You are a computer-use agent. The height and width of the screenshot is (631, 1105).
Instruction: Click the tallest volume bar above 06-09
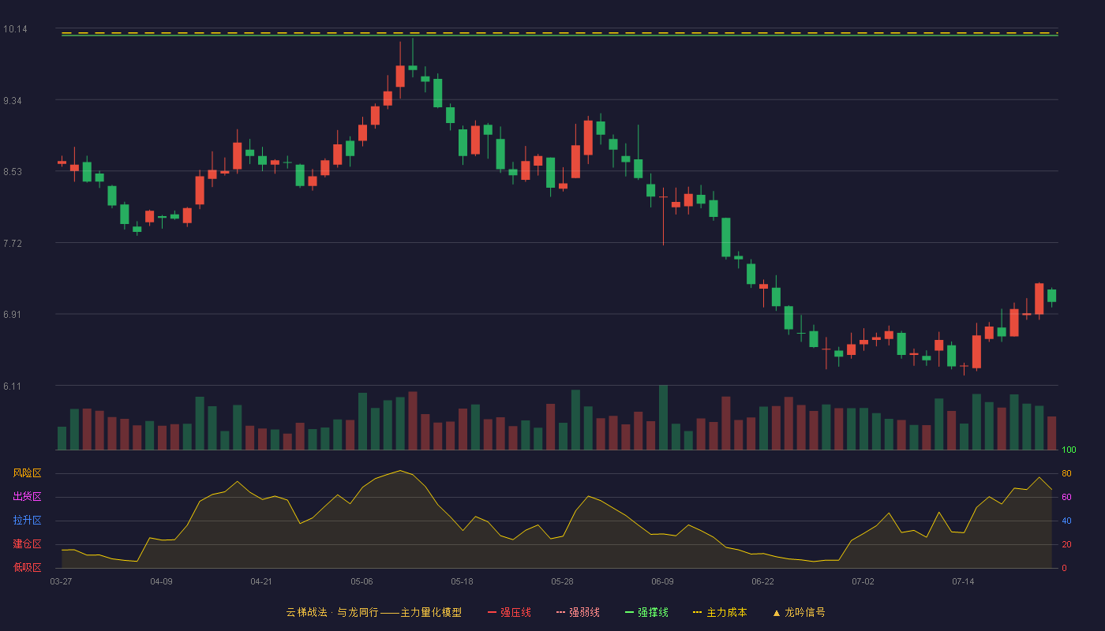[663, 417]
